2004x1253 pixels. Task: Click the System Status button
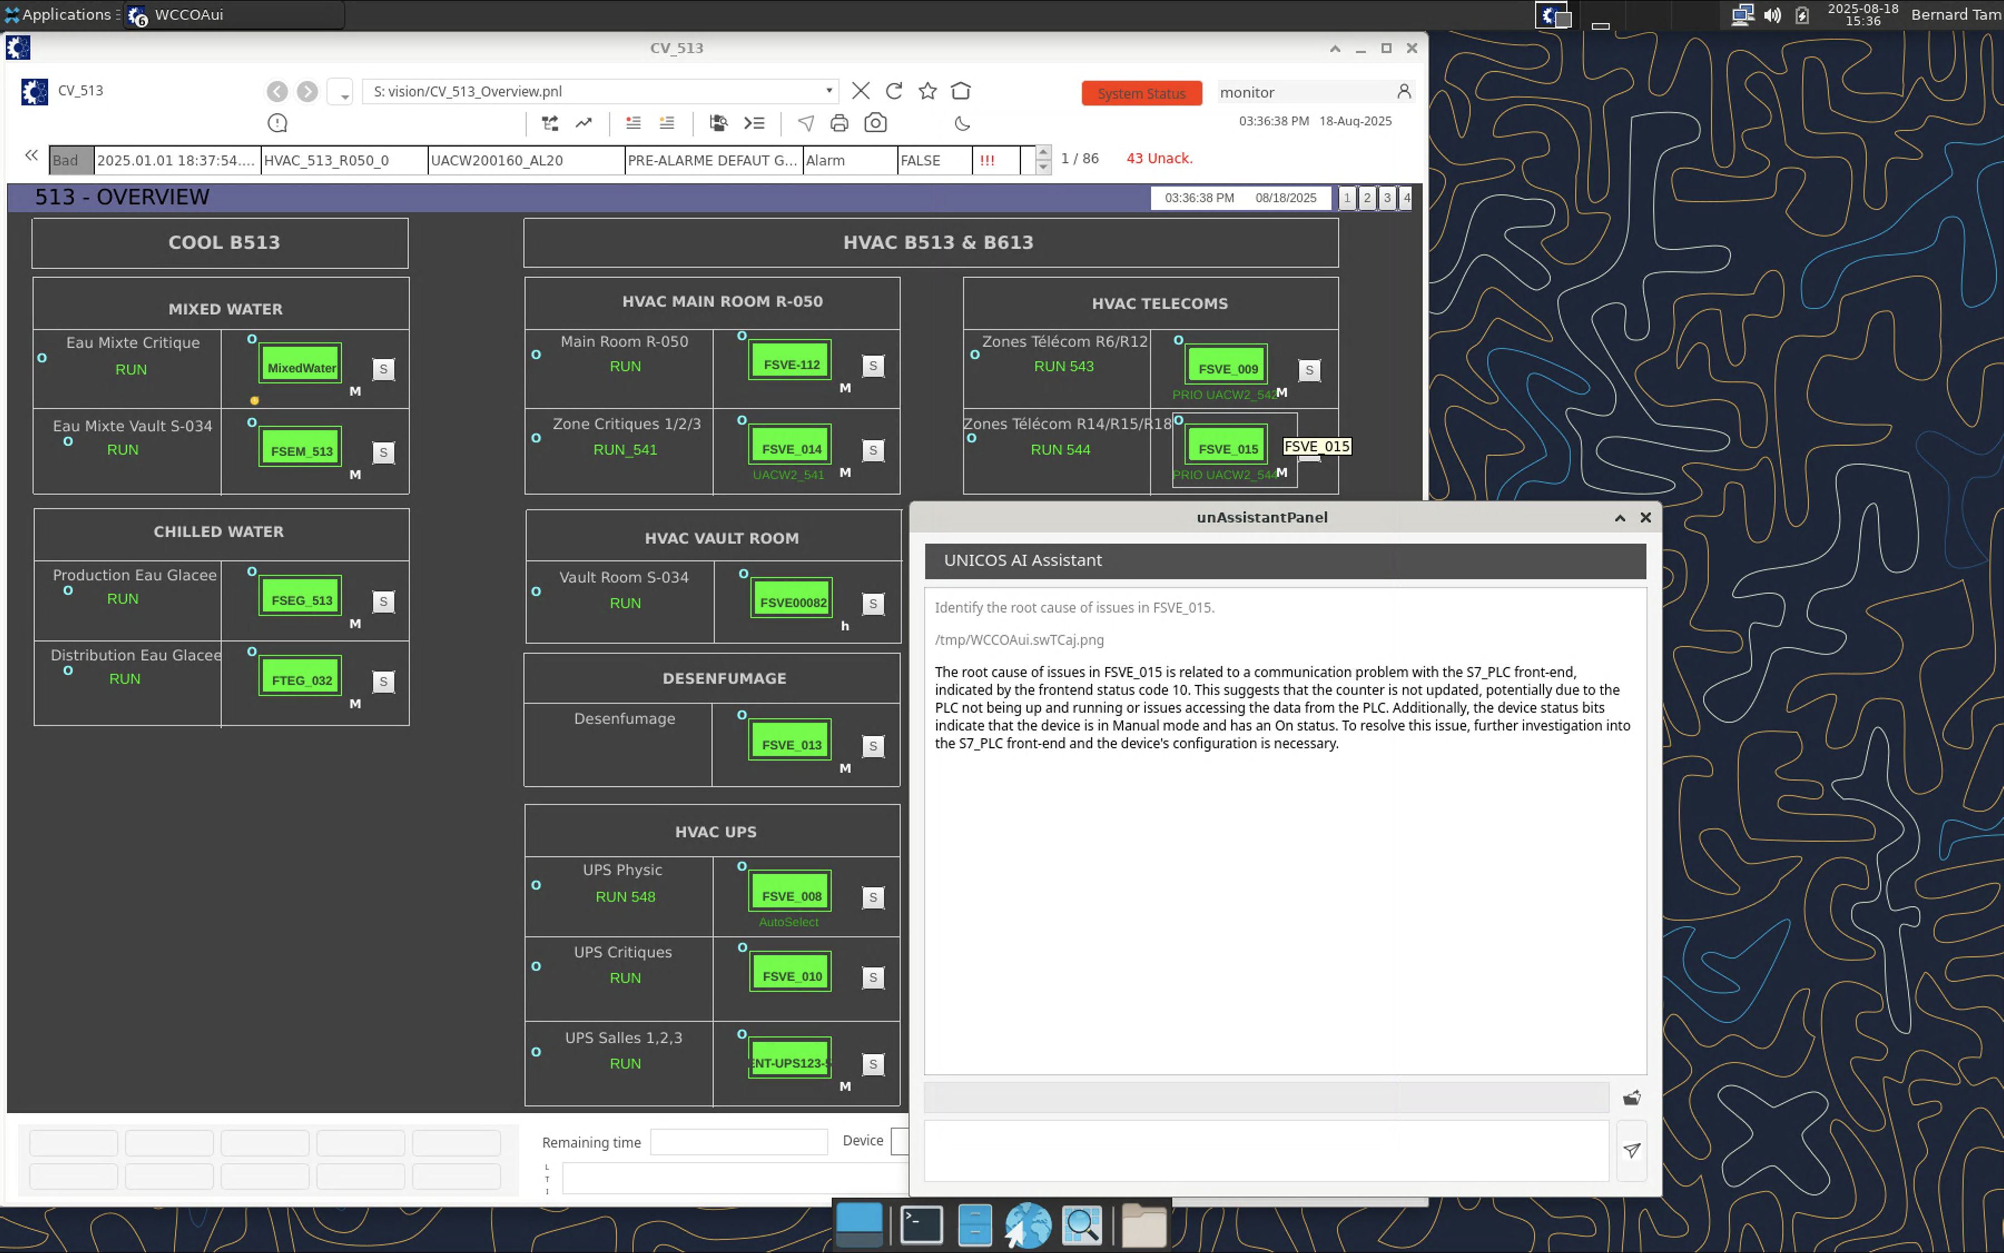(x=1141, y=93)
